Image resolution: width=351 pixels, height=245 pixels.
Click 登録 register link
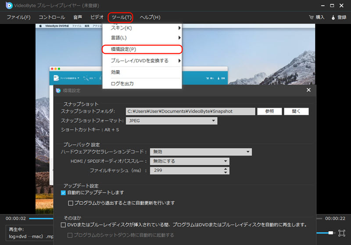click(342, 18)
